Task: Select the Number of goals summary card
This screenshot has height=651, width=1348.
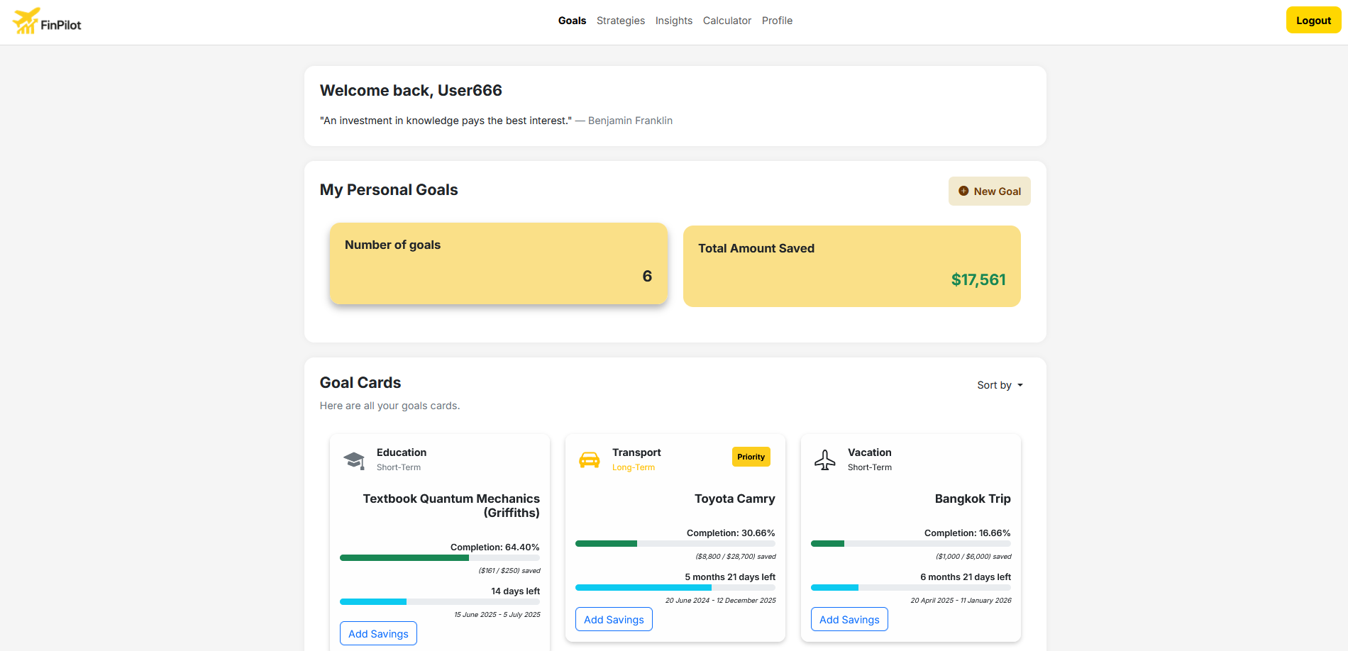Action: coord(499,263)
